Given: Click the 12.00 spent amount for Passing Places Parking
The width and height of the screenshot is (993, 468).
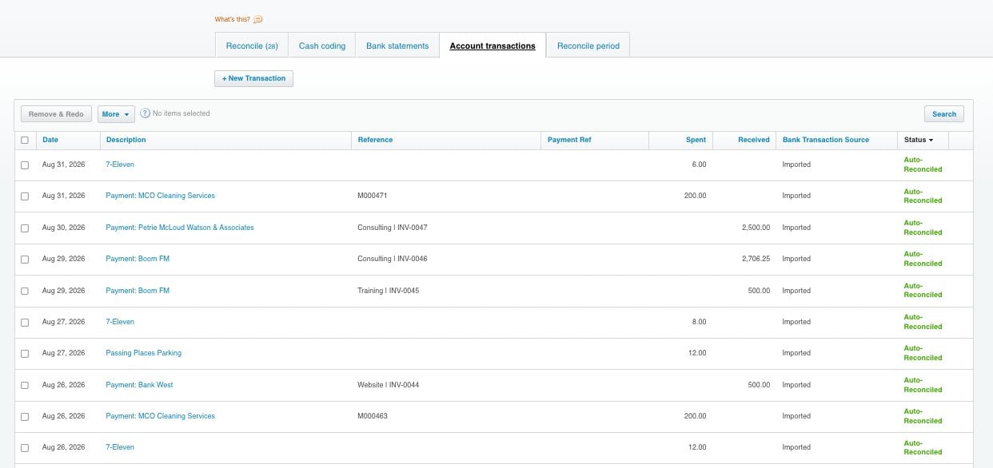Looking at the screenshot, I should click(x=697, y=353).
